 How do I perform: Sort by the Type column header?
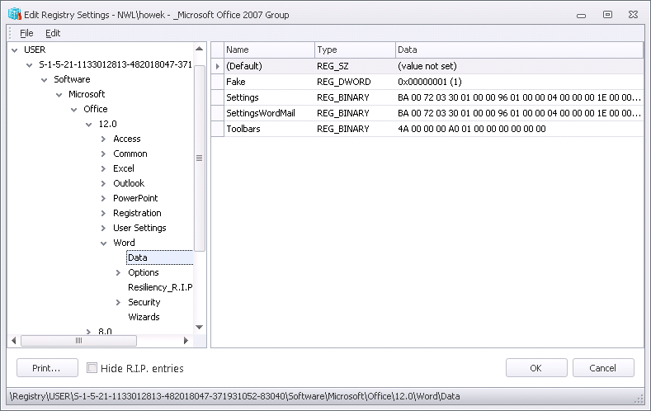355,50
